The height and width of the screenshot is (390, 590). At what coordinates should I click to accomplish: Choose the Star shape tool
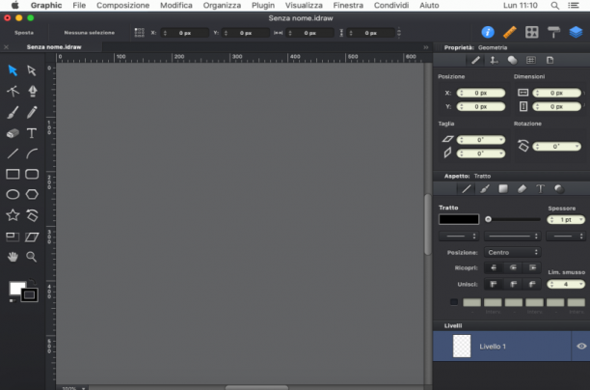(x=13, y=214)
